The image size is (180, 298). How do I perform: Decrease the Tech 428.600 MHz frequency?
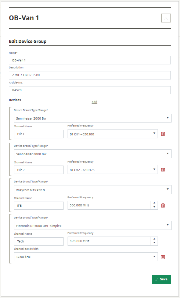[x=154, y=243]
